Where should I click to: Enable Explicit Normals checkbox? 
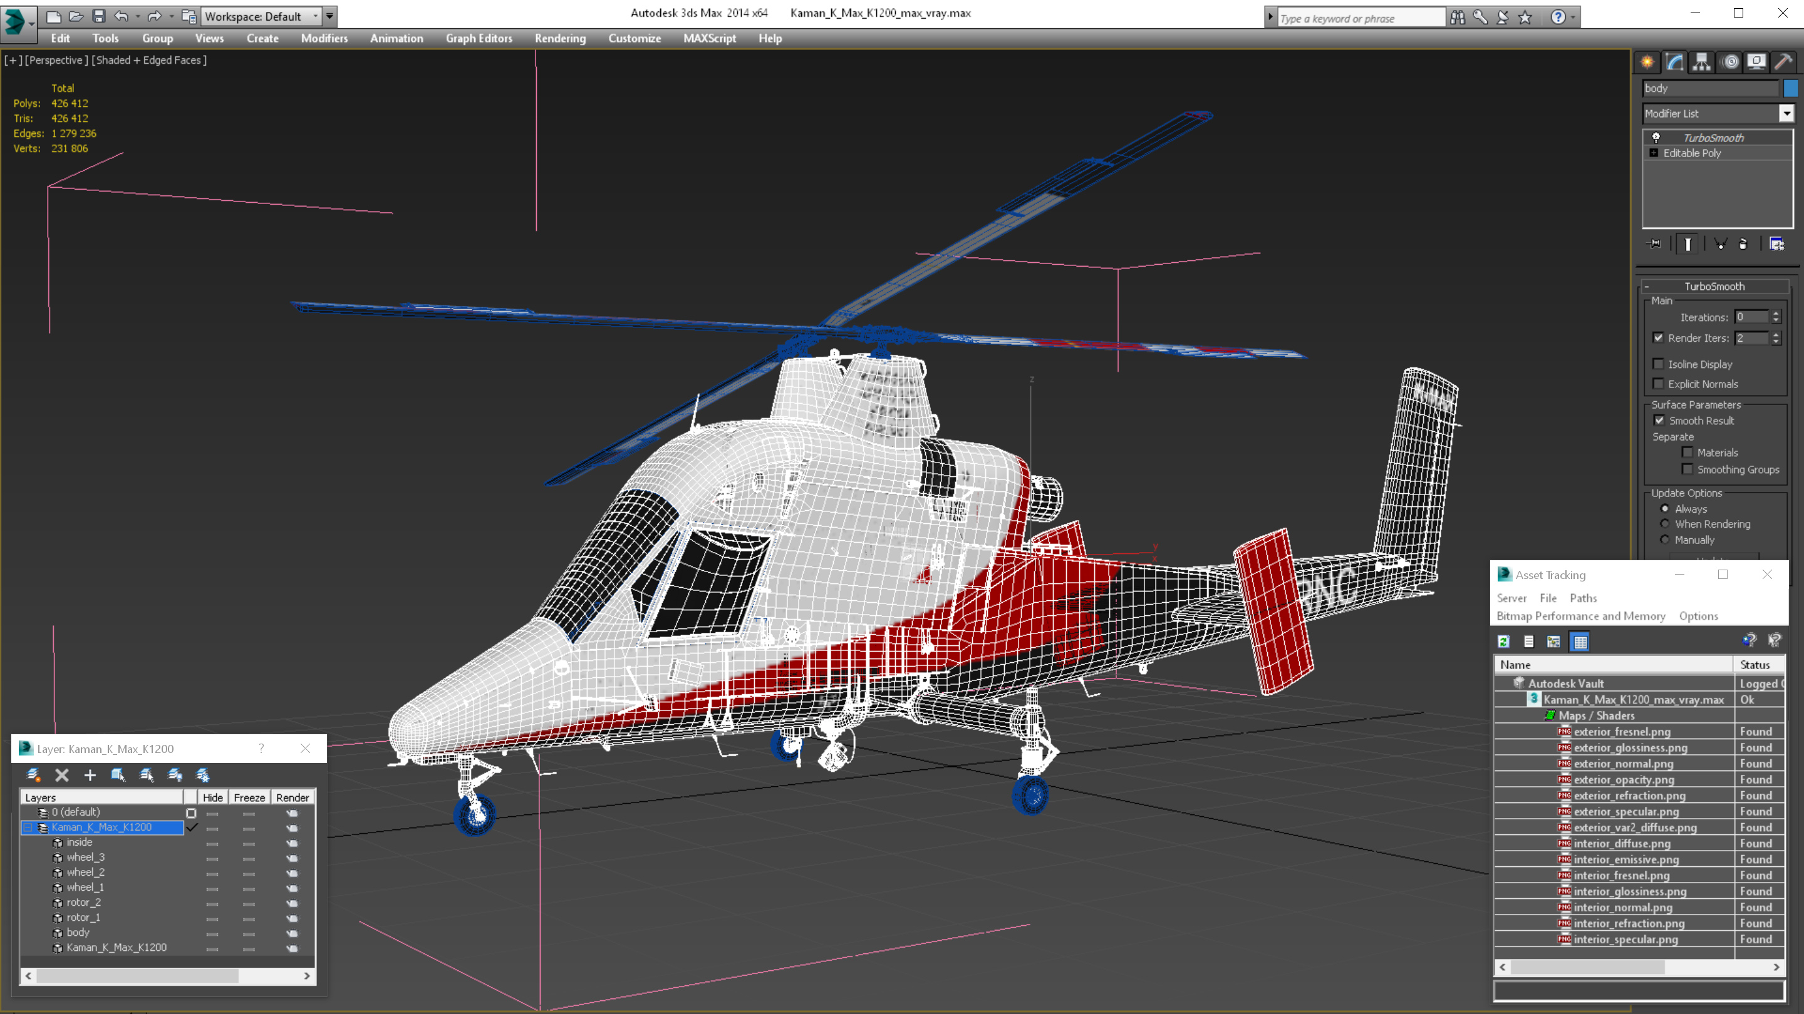(1658, 384)
